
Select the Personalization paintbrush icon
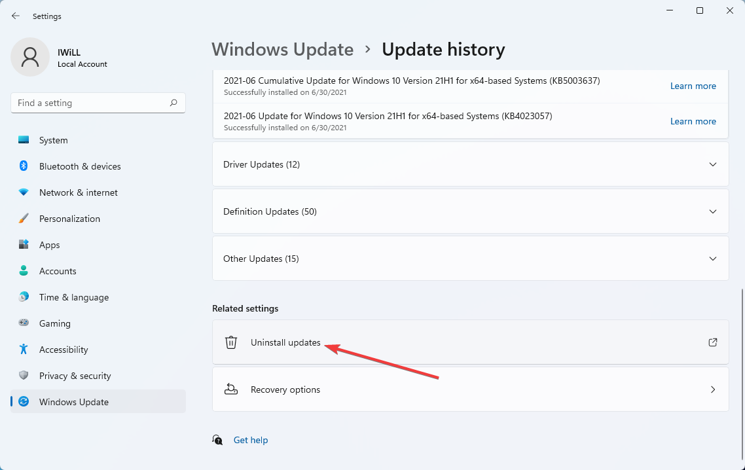(x=24, y=219)
